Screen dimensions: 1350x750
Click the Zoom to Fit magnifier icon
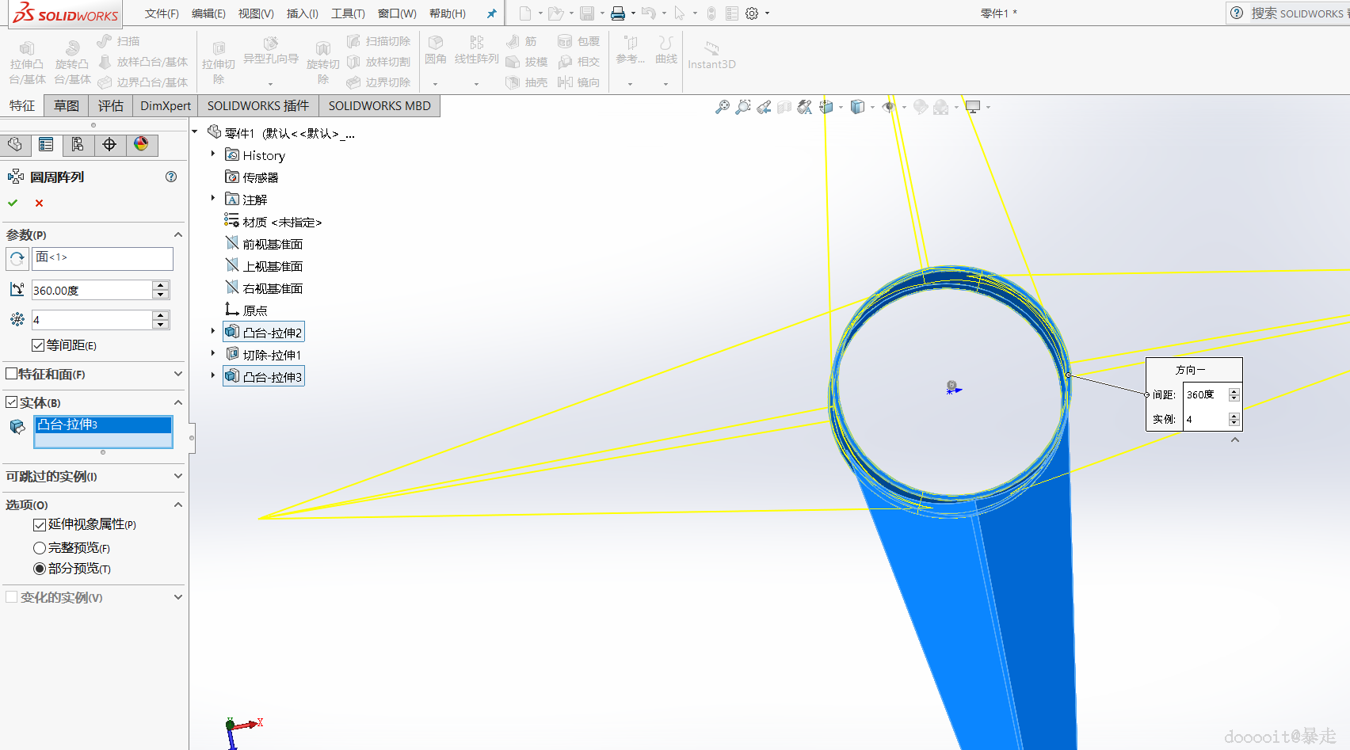[x=722, y=107]
